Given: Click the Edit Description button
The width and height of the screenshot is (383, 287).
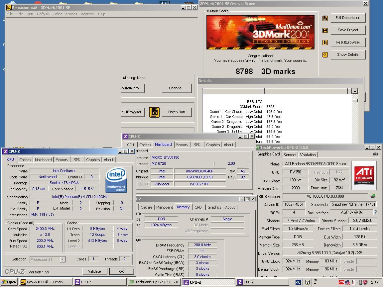Looking at the screenshot, I should click(x=348, y=18).
